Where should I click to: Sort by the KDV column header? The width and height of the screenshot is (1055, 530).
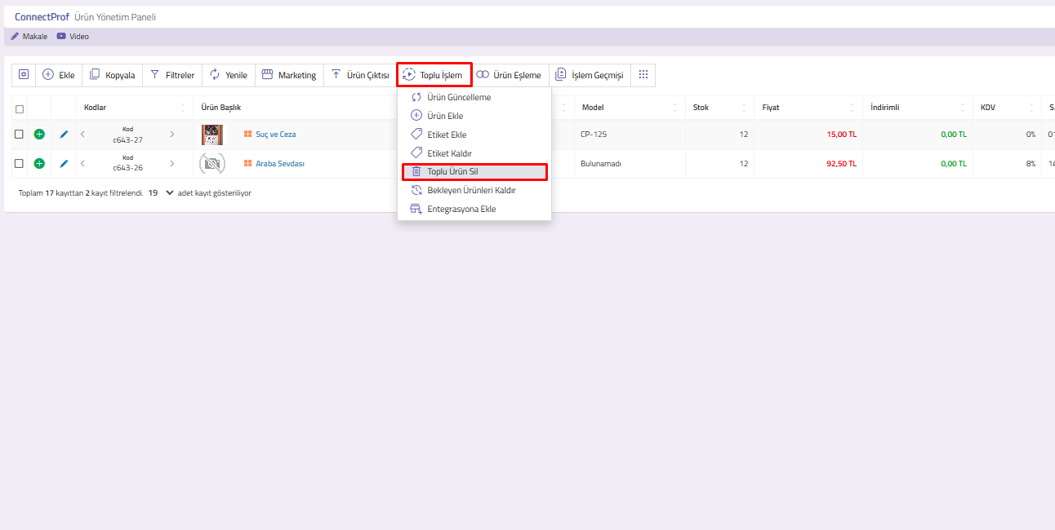click(x=1008, y=108)
